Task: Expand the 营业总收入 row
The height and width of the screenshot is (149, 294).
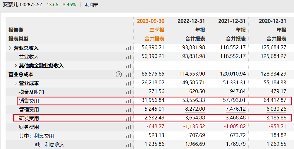Action: click(x=10, y=48)
